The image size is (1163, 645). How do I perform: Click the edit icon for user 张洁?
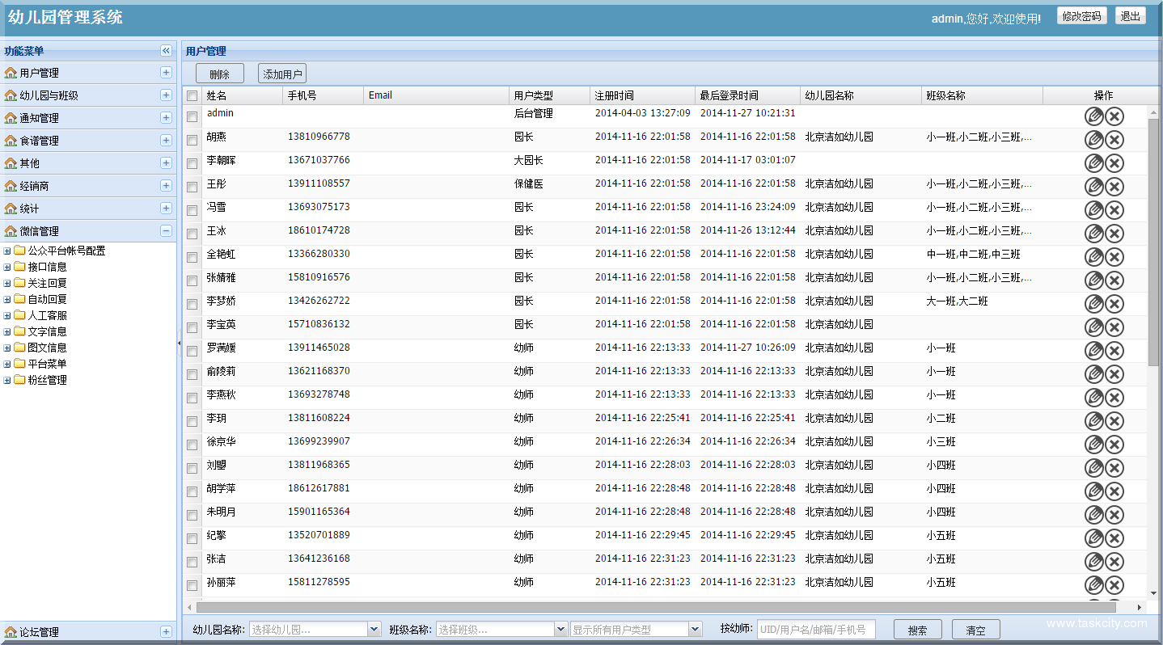tap(1093, 562)
